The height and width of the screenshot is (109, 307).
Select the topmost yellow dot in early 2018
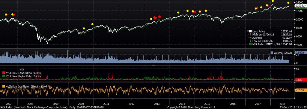click(273, 1)
